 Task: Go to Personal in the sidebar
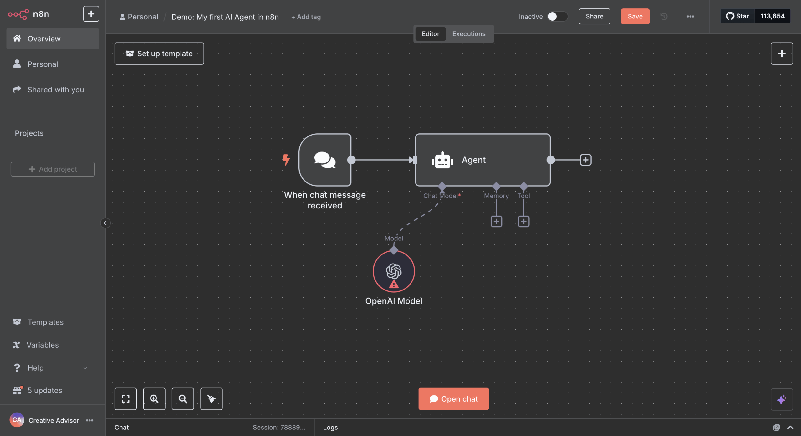(53, 64)
